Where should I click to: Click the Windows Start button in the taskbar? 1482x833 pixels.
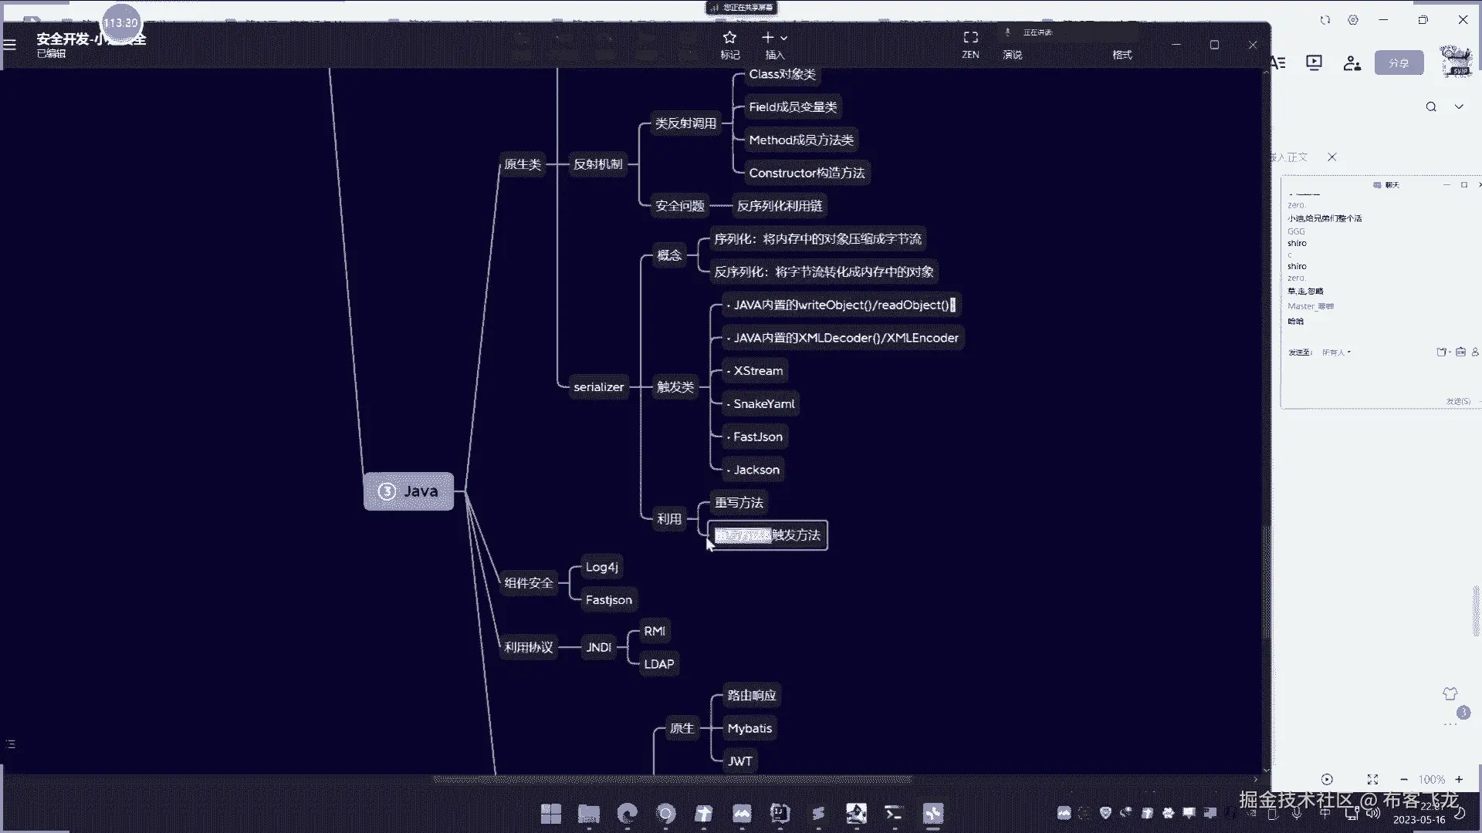(x=551, y=814)
